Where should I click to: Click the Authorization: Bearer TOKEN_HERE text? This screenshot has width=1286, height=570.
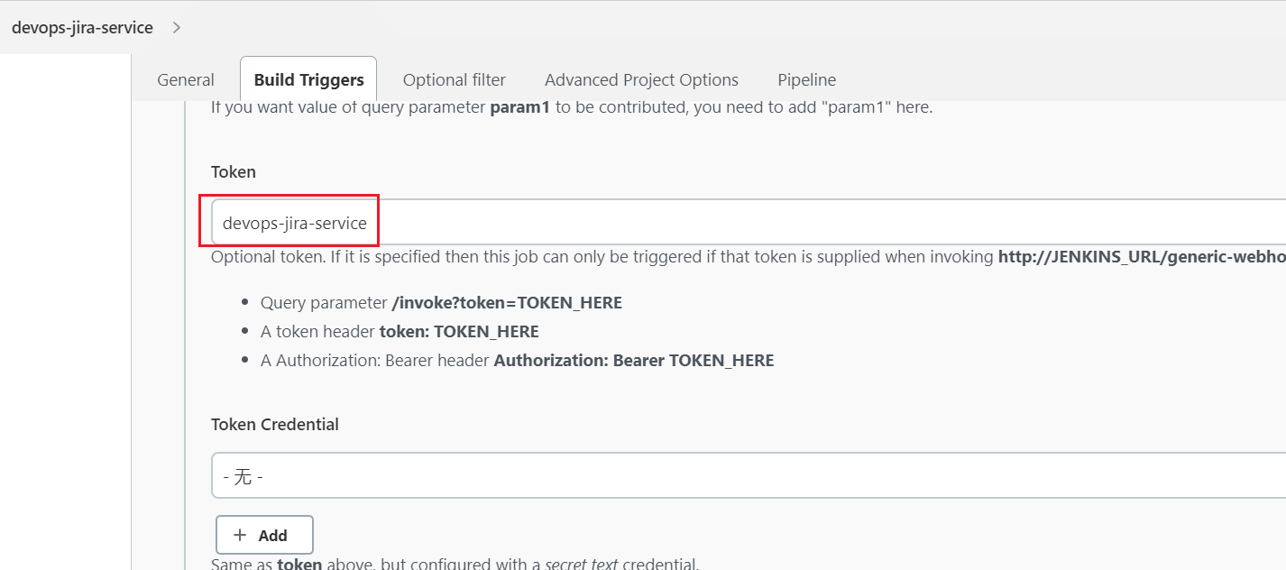tap(634, 360)
